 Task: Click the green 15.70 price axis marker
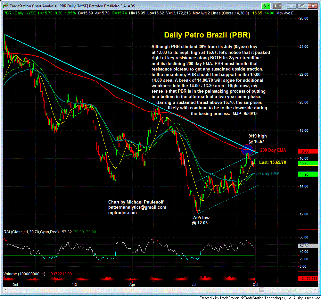[308, 163]
